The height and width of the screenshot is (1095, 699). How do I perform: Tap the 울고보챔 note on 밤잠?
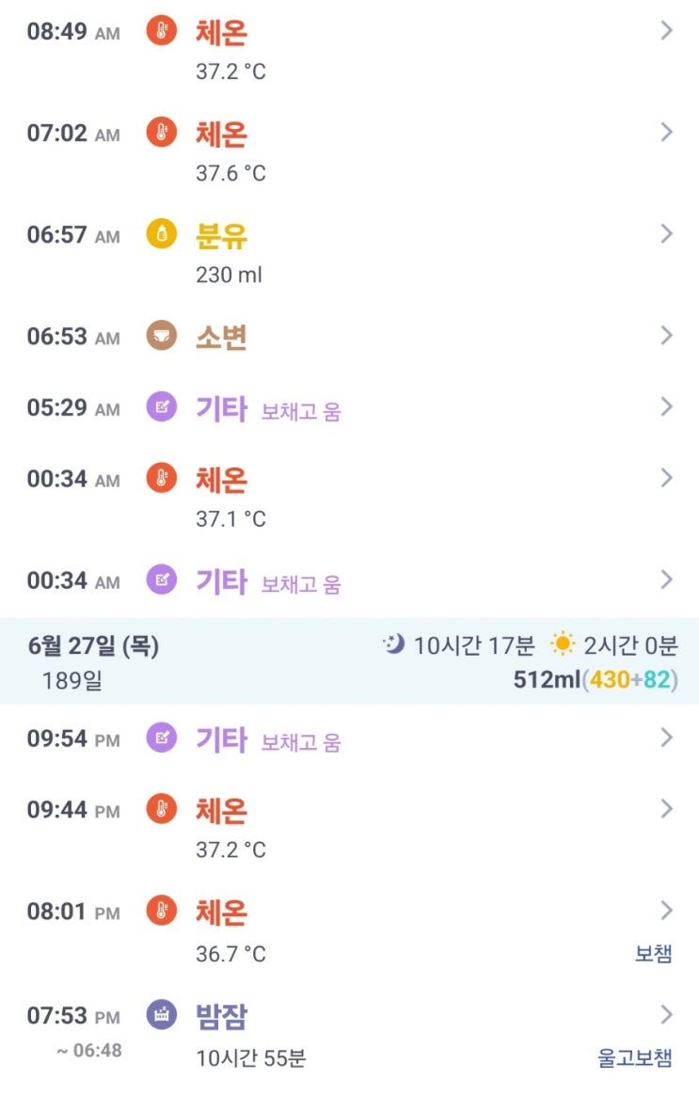coord(635,1058)
